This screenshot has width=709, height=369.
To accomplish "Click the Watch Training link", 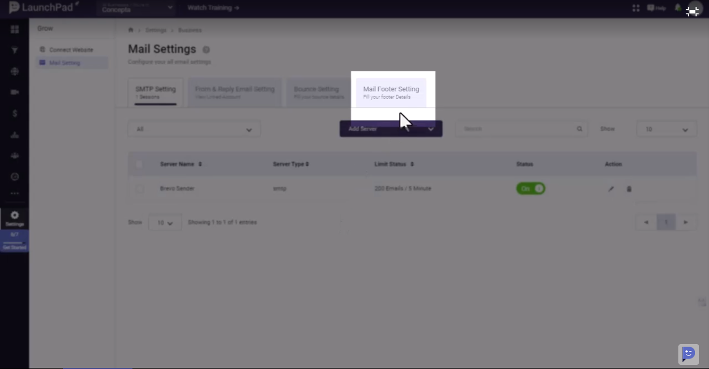I will click(x=213, y=8).
